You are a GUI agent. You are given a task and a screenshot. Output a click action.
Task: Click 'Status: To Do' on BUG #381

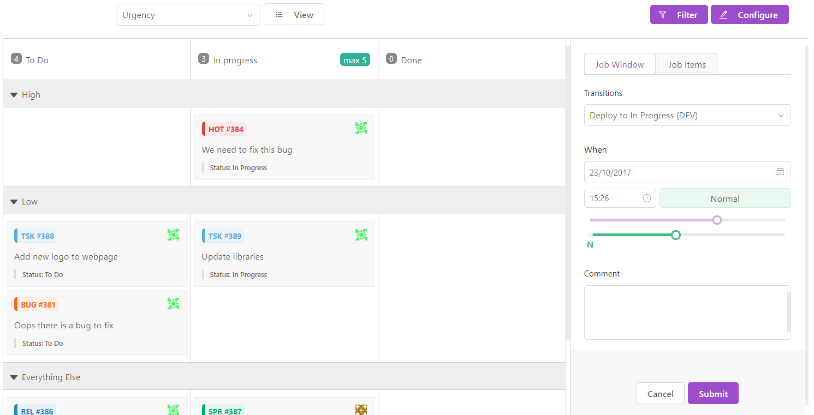[43, 344]
